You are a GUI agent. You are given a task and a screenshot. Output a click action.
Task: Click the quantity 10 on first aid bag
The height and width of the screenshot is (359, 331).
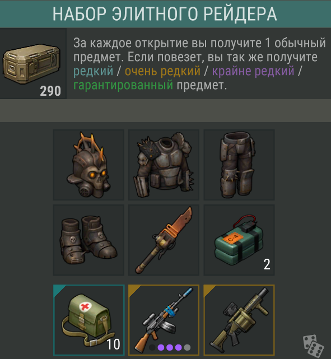point(113,344)
